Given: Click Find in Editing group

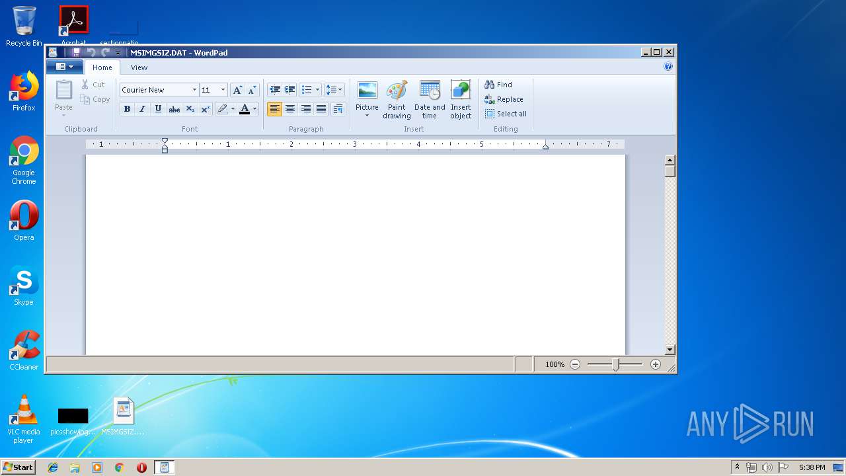Looking at the screenshot, I should pos(498,85).
